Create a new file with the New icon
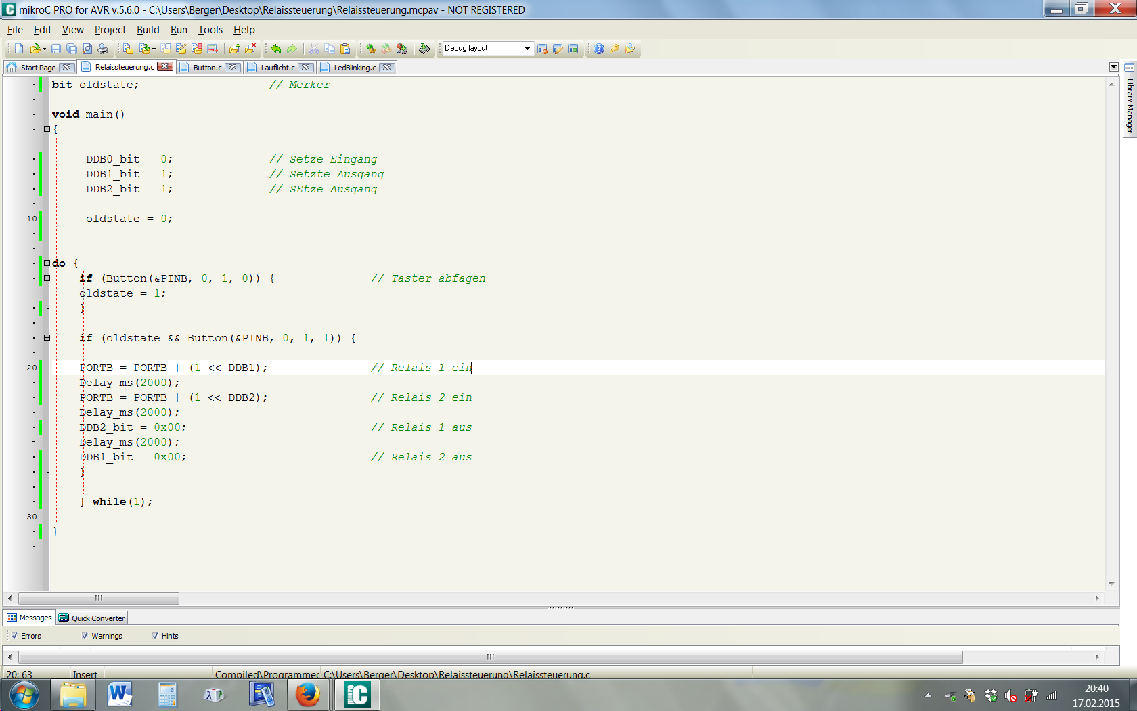Viewport: 1137px width, 711px height. tap(19, 49)
